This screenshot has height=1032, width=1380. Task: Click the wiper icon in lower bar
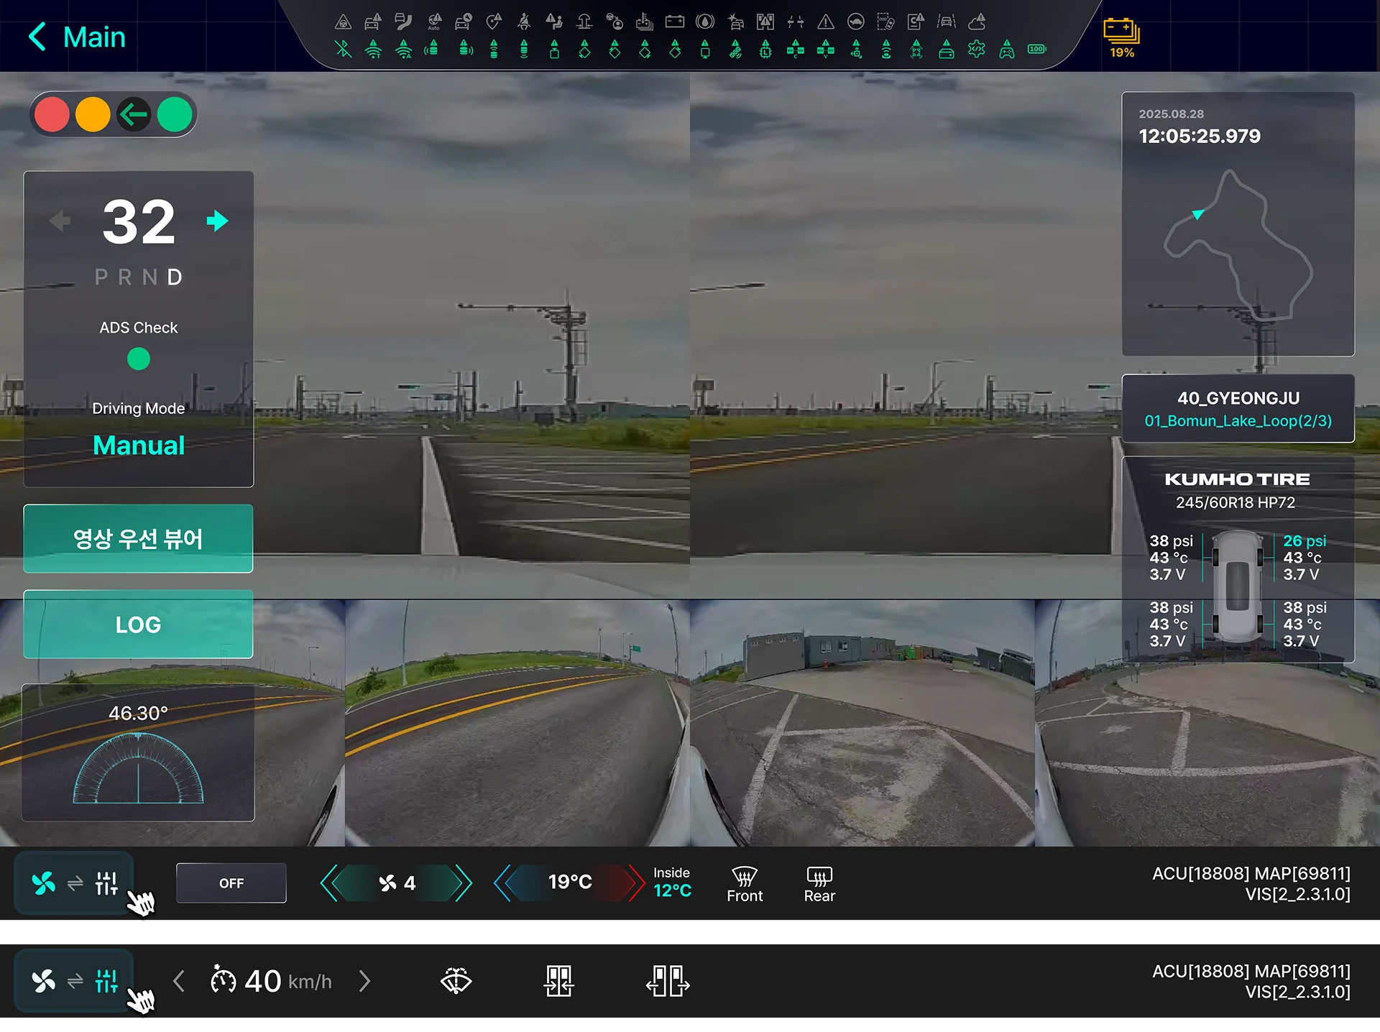456,981
